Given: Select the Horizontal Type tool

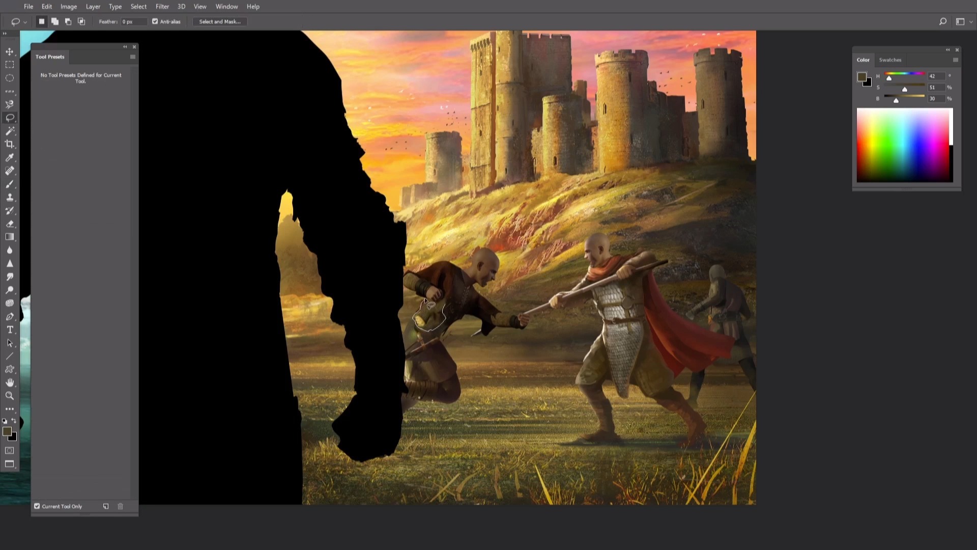Looking at the screenshot, I should click(10, 329).
